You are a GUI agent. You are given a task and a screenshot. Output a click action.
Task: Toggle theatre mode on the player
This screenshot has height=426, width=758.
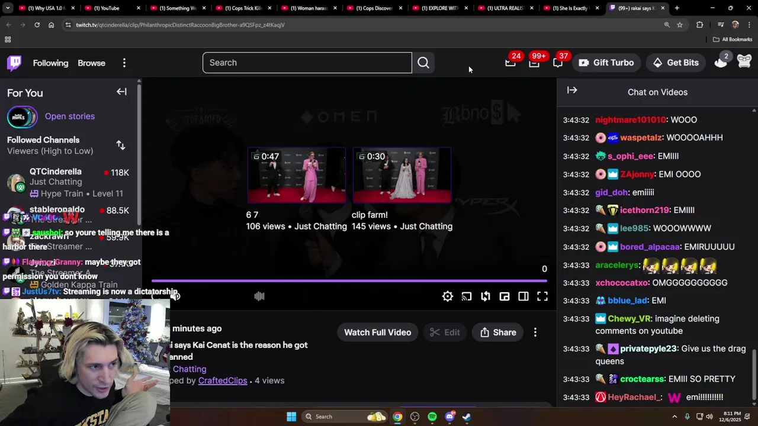[x=523, y=296]
